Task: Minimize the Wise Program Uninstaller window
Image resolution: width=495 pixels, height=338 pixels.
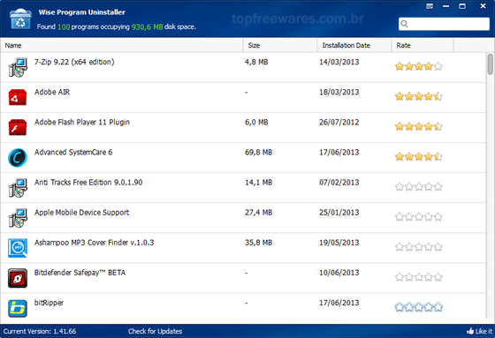Action: click(x=445, y=6)
